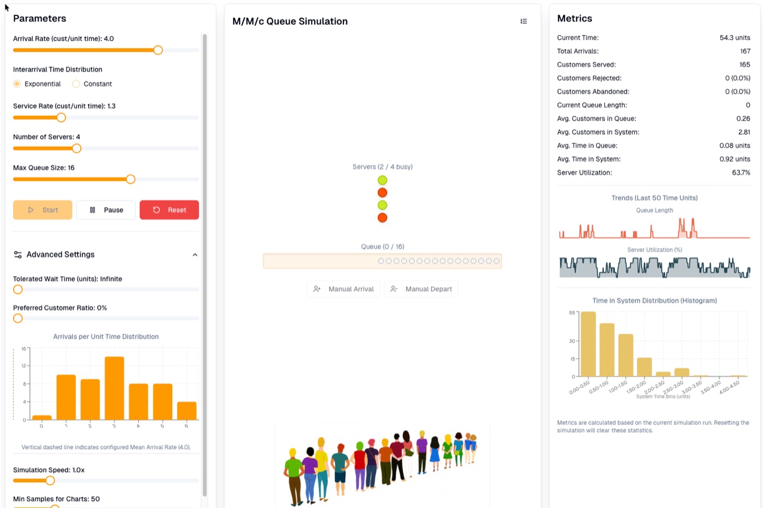Collapse the Advanced Settings section
This screenshot has width=763, height=508.
click(195, 255)
